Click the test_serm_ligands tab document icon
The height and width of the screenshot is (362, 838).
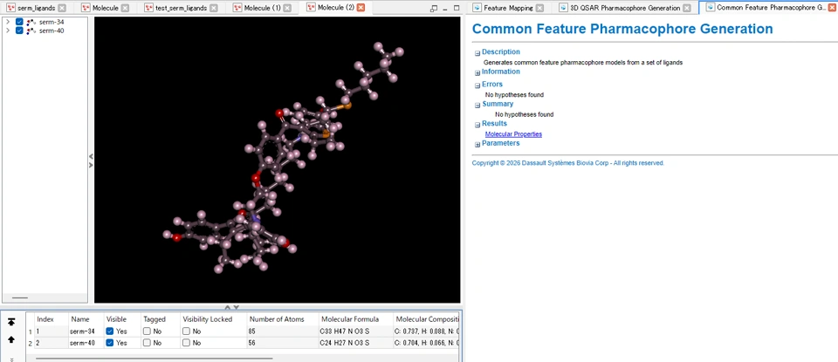tap(148, 8)
